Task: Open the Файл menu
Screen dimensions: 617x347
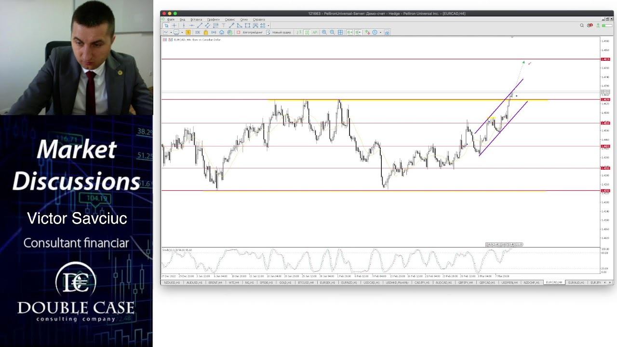Action: pyautogui.click(x=171, y=19)
